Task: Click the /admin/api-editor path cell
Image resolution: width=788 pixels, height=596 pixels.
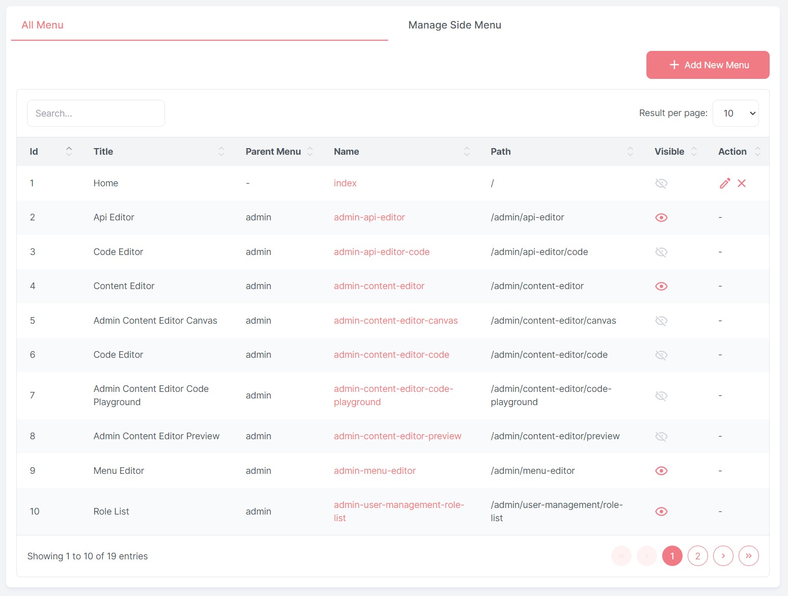Action: click(x=527, y=217)
